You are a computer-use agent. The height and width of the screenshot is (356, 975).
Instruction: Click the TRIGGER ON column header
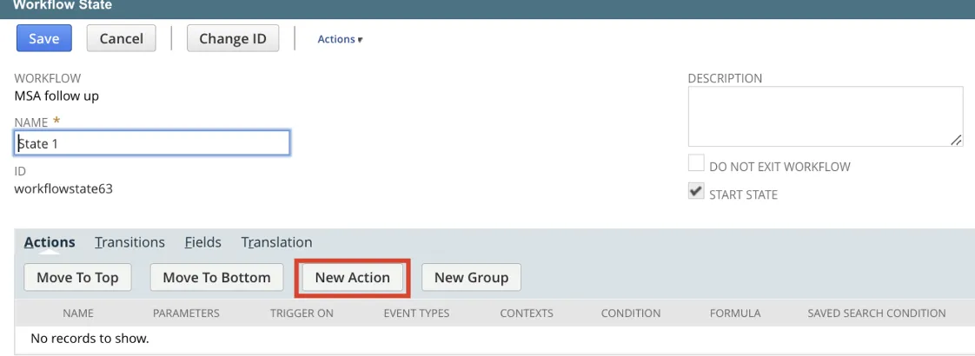pyautogui.click(x=302, y=313)
